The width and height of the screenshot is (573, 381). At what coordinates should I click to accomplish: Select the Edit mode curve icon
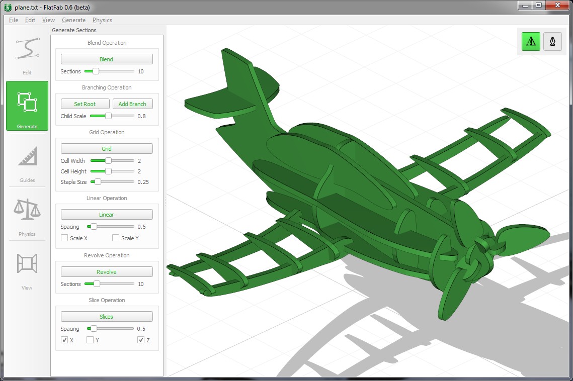click(x=27, y=49)
